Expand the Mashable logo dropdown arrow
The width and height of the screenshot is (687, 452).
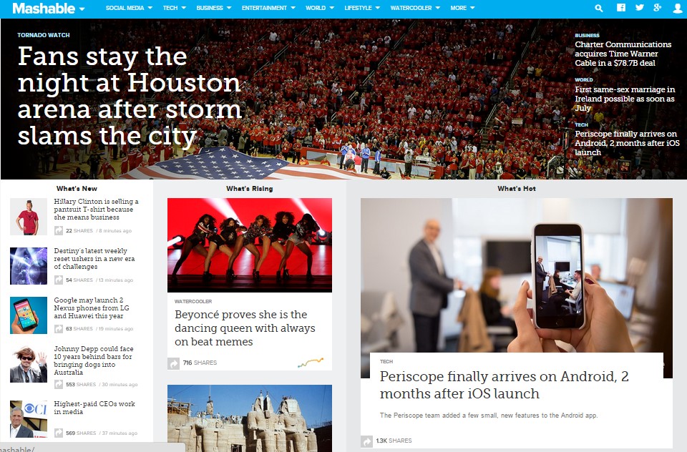[82, 9]
